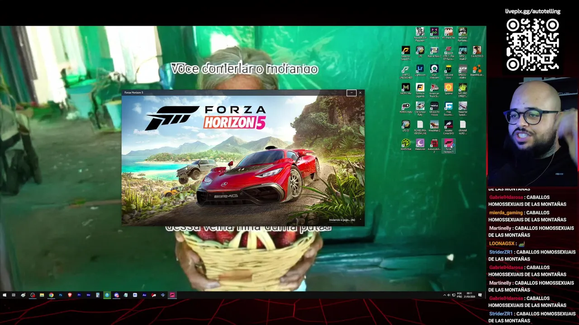Open the Melatonin desktop icon
Viewport: 579px width, 325px height.
coord(420,145)
